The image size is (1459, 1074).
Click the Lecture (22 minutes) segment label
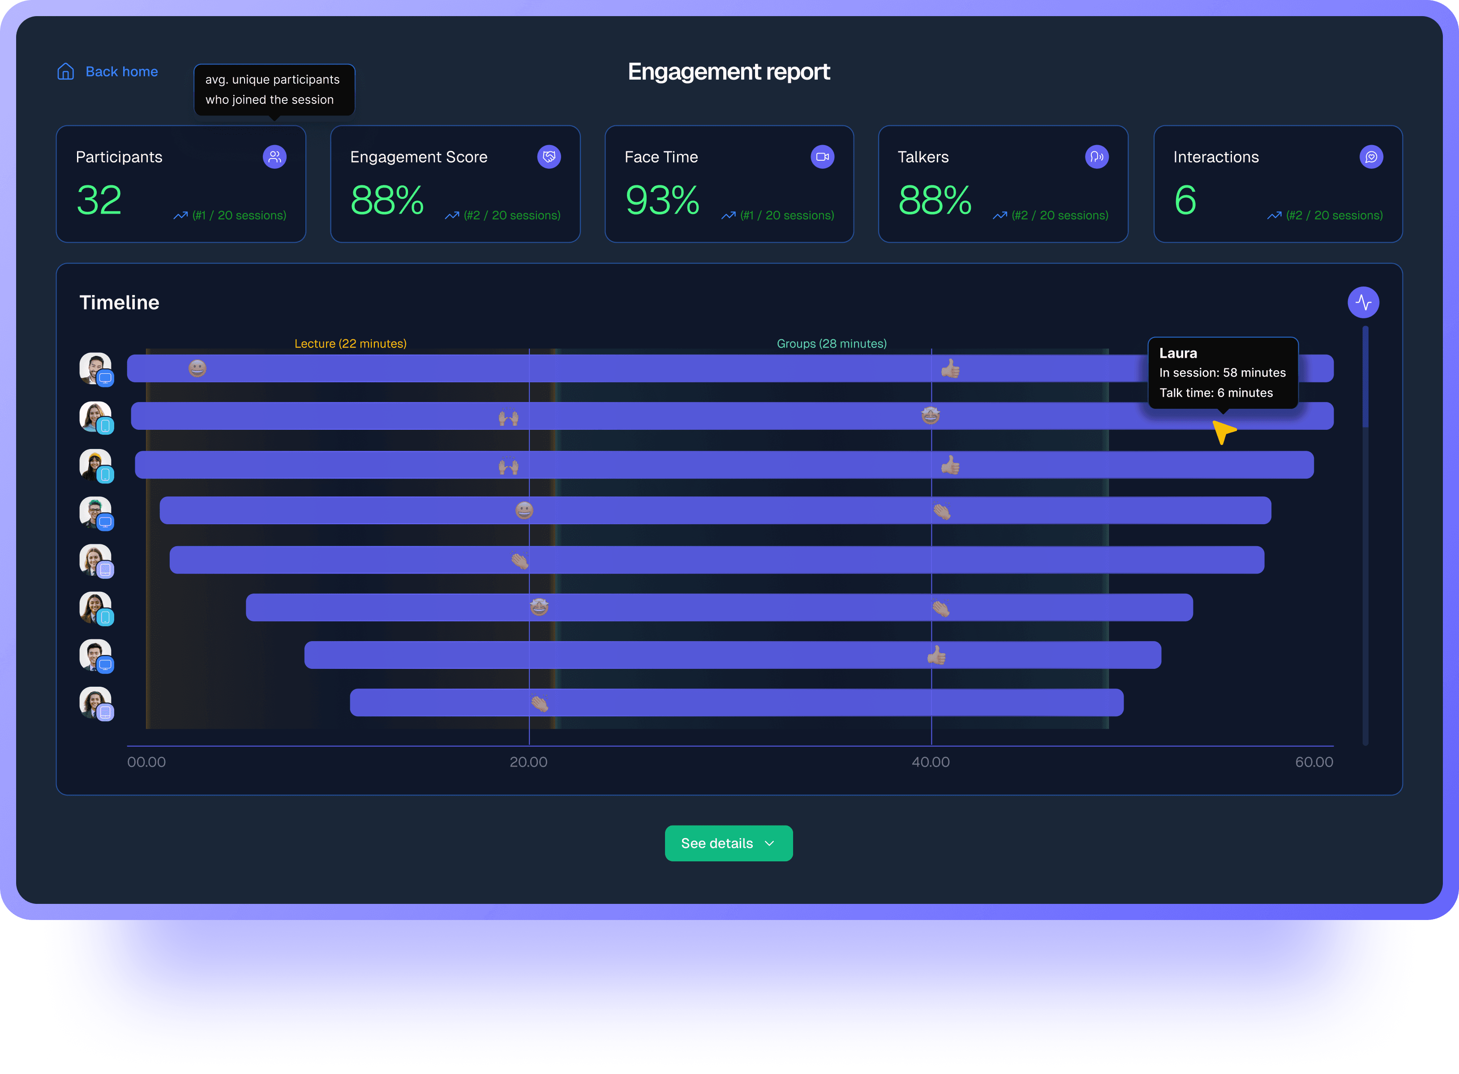click(x=351, y=343)
